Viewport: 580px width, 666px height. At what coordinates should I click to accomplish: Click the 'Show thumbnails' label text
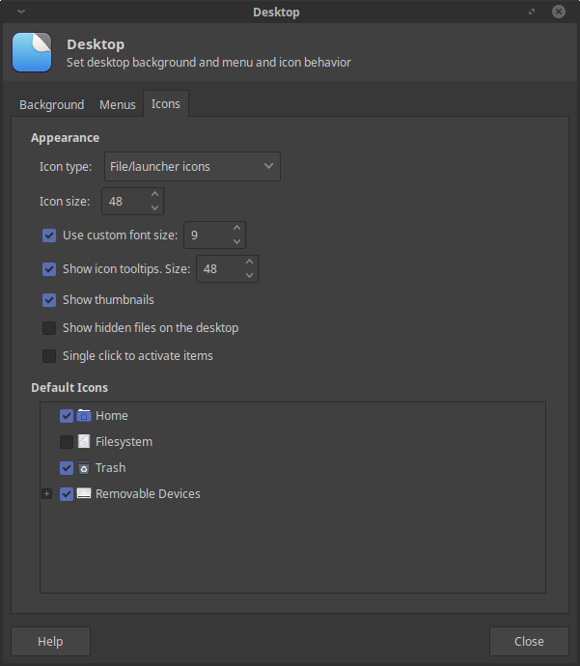(x=108, y=300)
